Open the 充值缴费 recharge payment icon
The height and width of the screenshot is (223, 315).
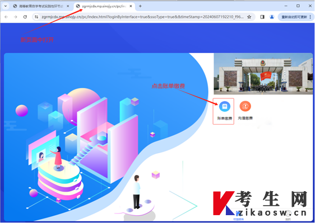click(x=245, y=106)
